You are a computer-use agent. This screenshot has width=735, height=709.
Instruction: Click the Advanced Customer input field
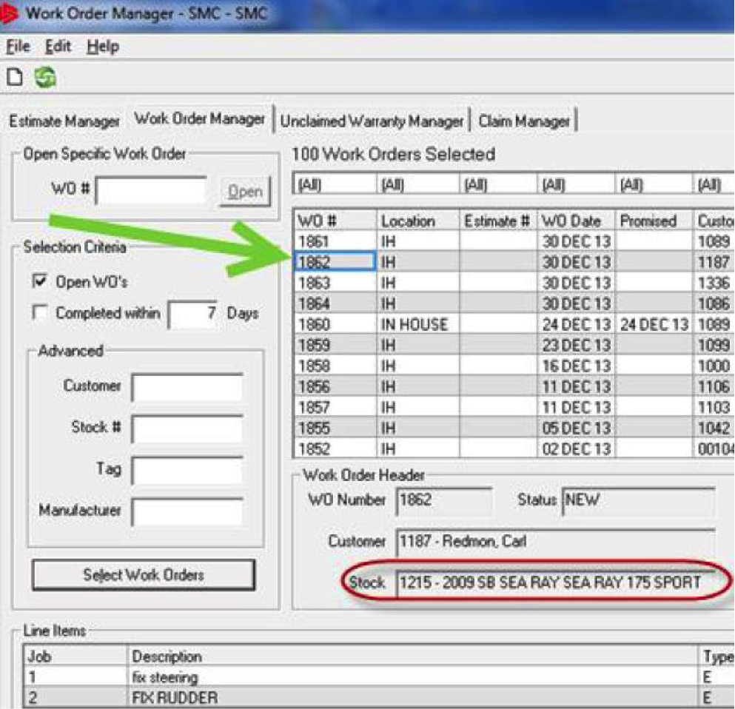pyautogui.click(x=187, y=387)
